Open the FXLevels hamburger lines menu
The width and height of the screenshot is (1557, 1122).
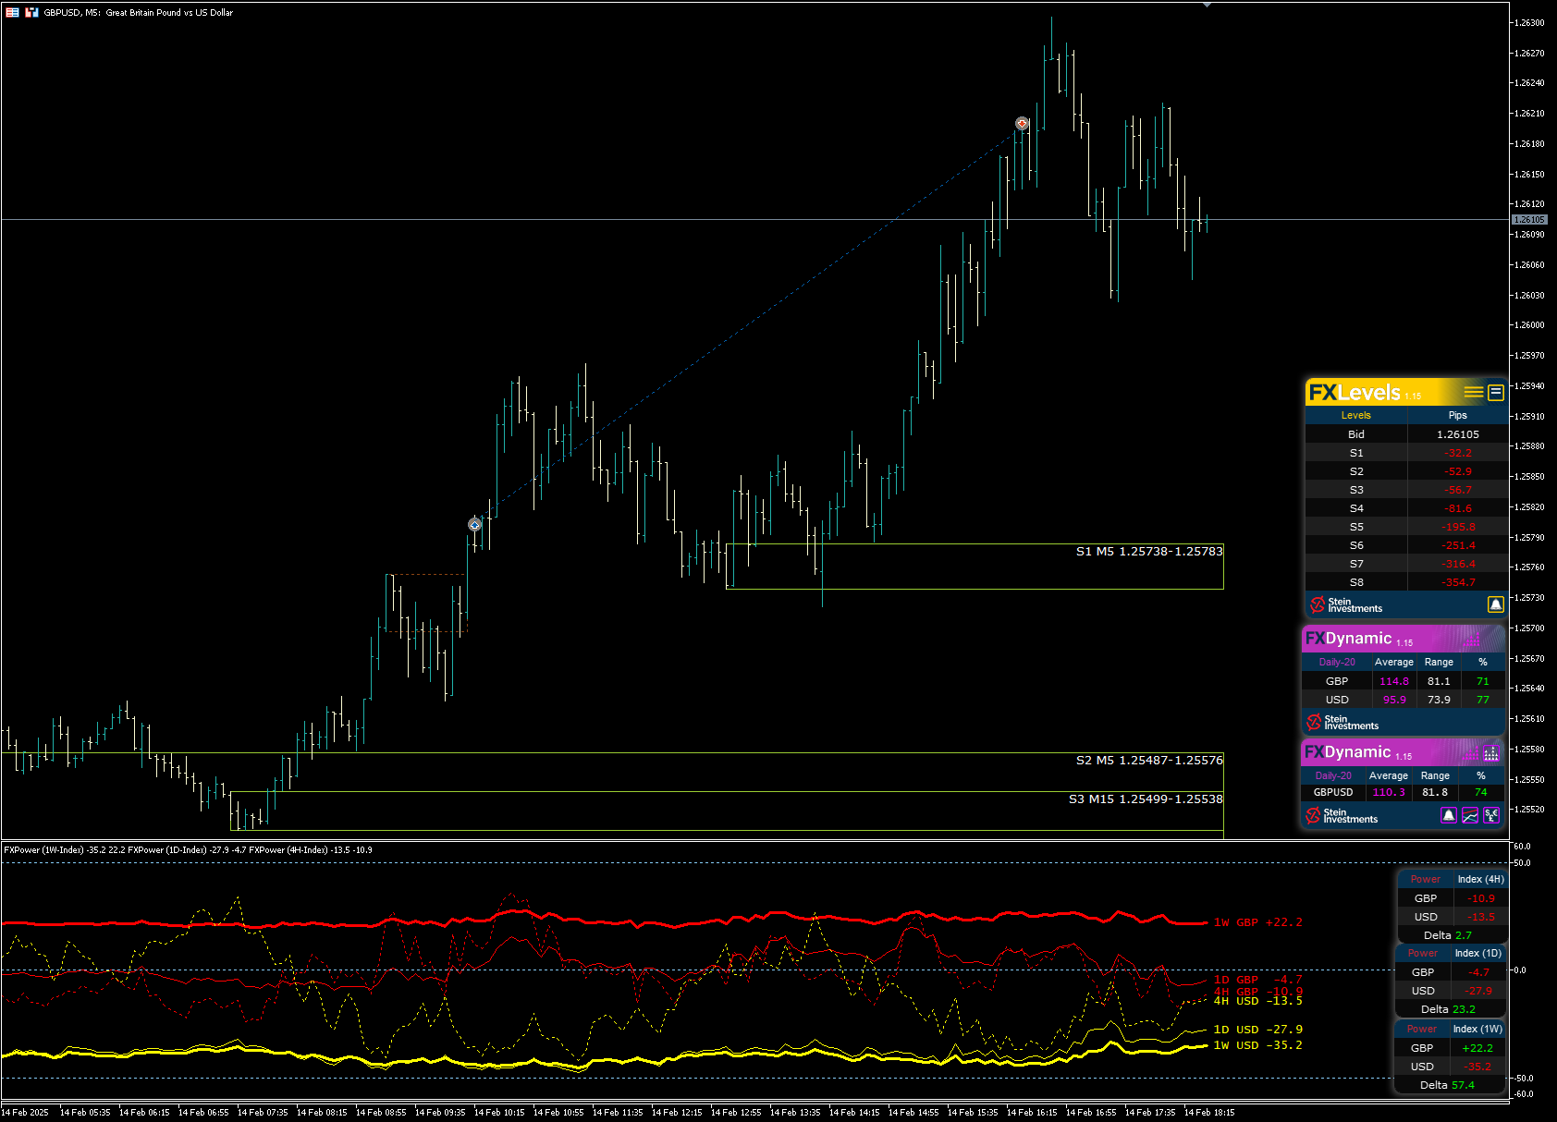click(1473, 393)
